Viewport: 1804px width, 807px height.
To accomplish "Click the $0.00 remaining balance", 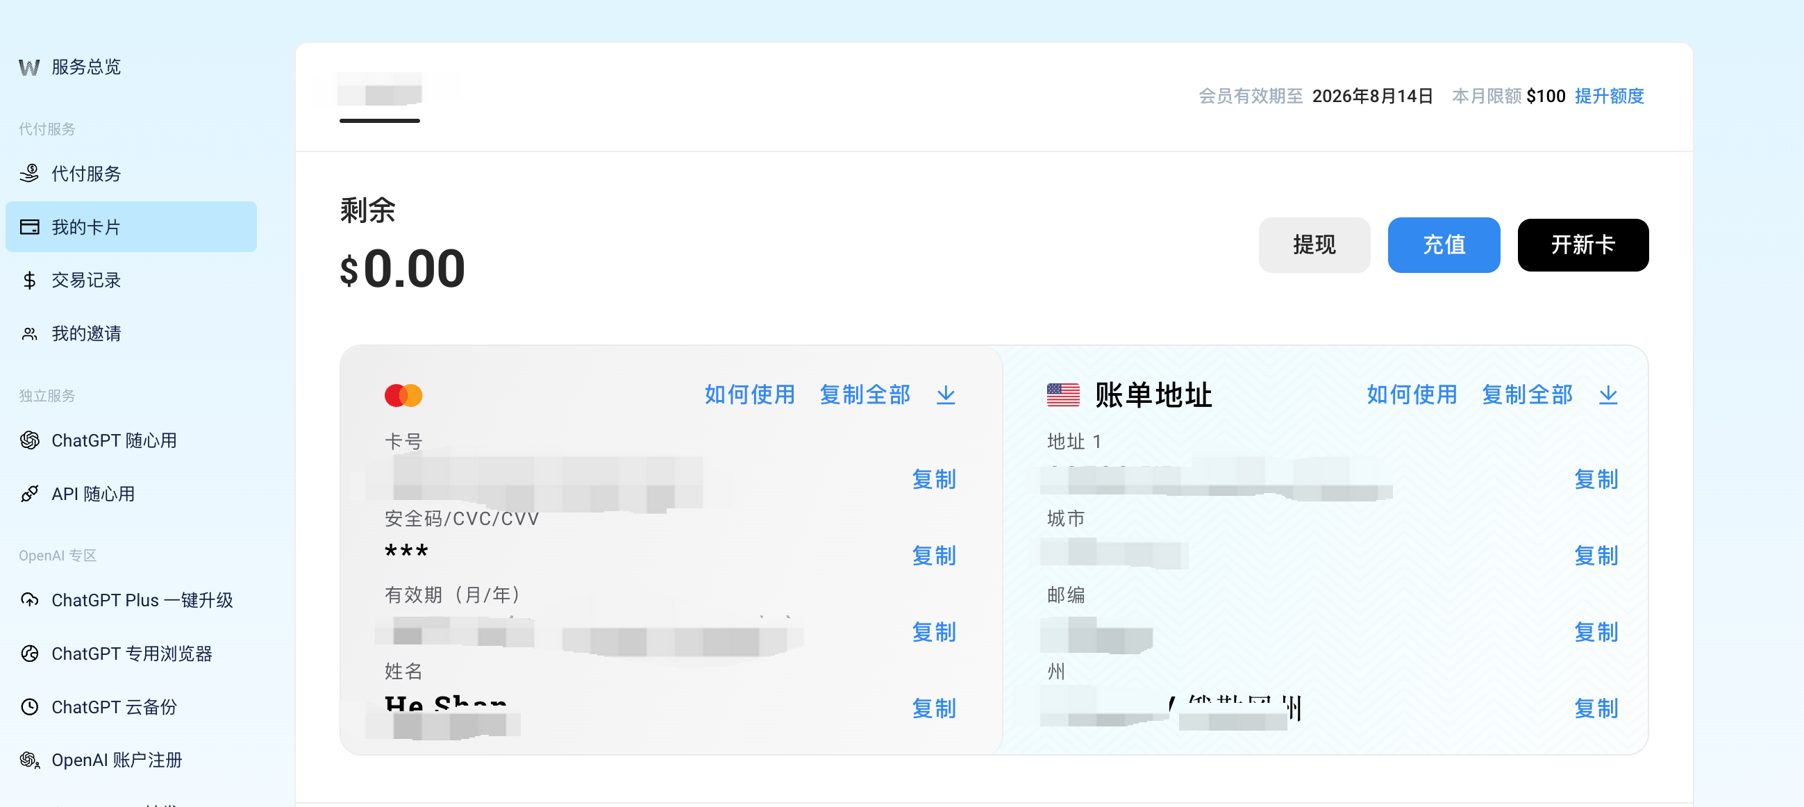I will coord(403,269).
